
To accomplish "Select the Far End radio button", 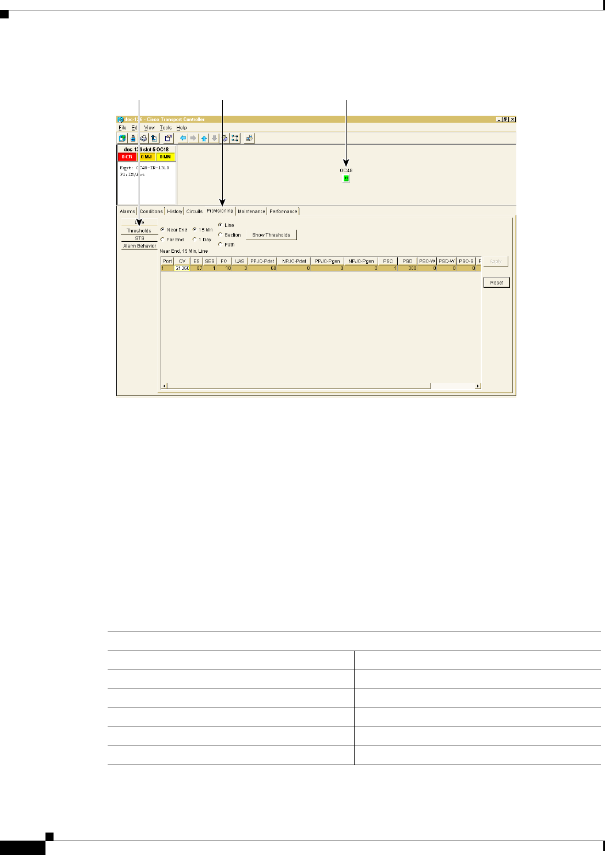I will pos(162,240).
